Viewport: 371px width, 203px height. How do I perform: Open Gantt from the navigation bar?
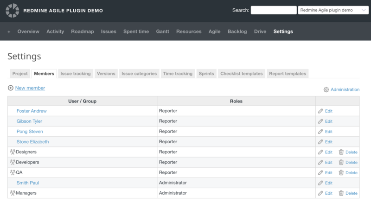(x=162, y=32)
